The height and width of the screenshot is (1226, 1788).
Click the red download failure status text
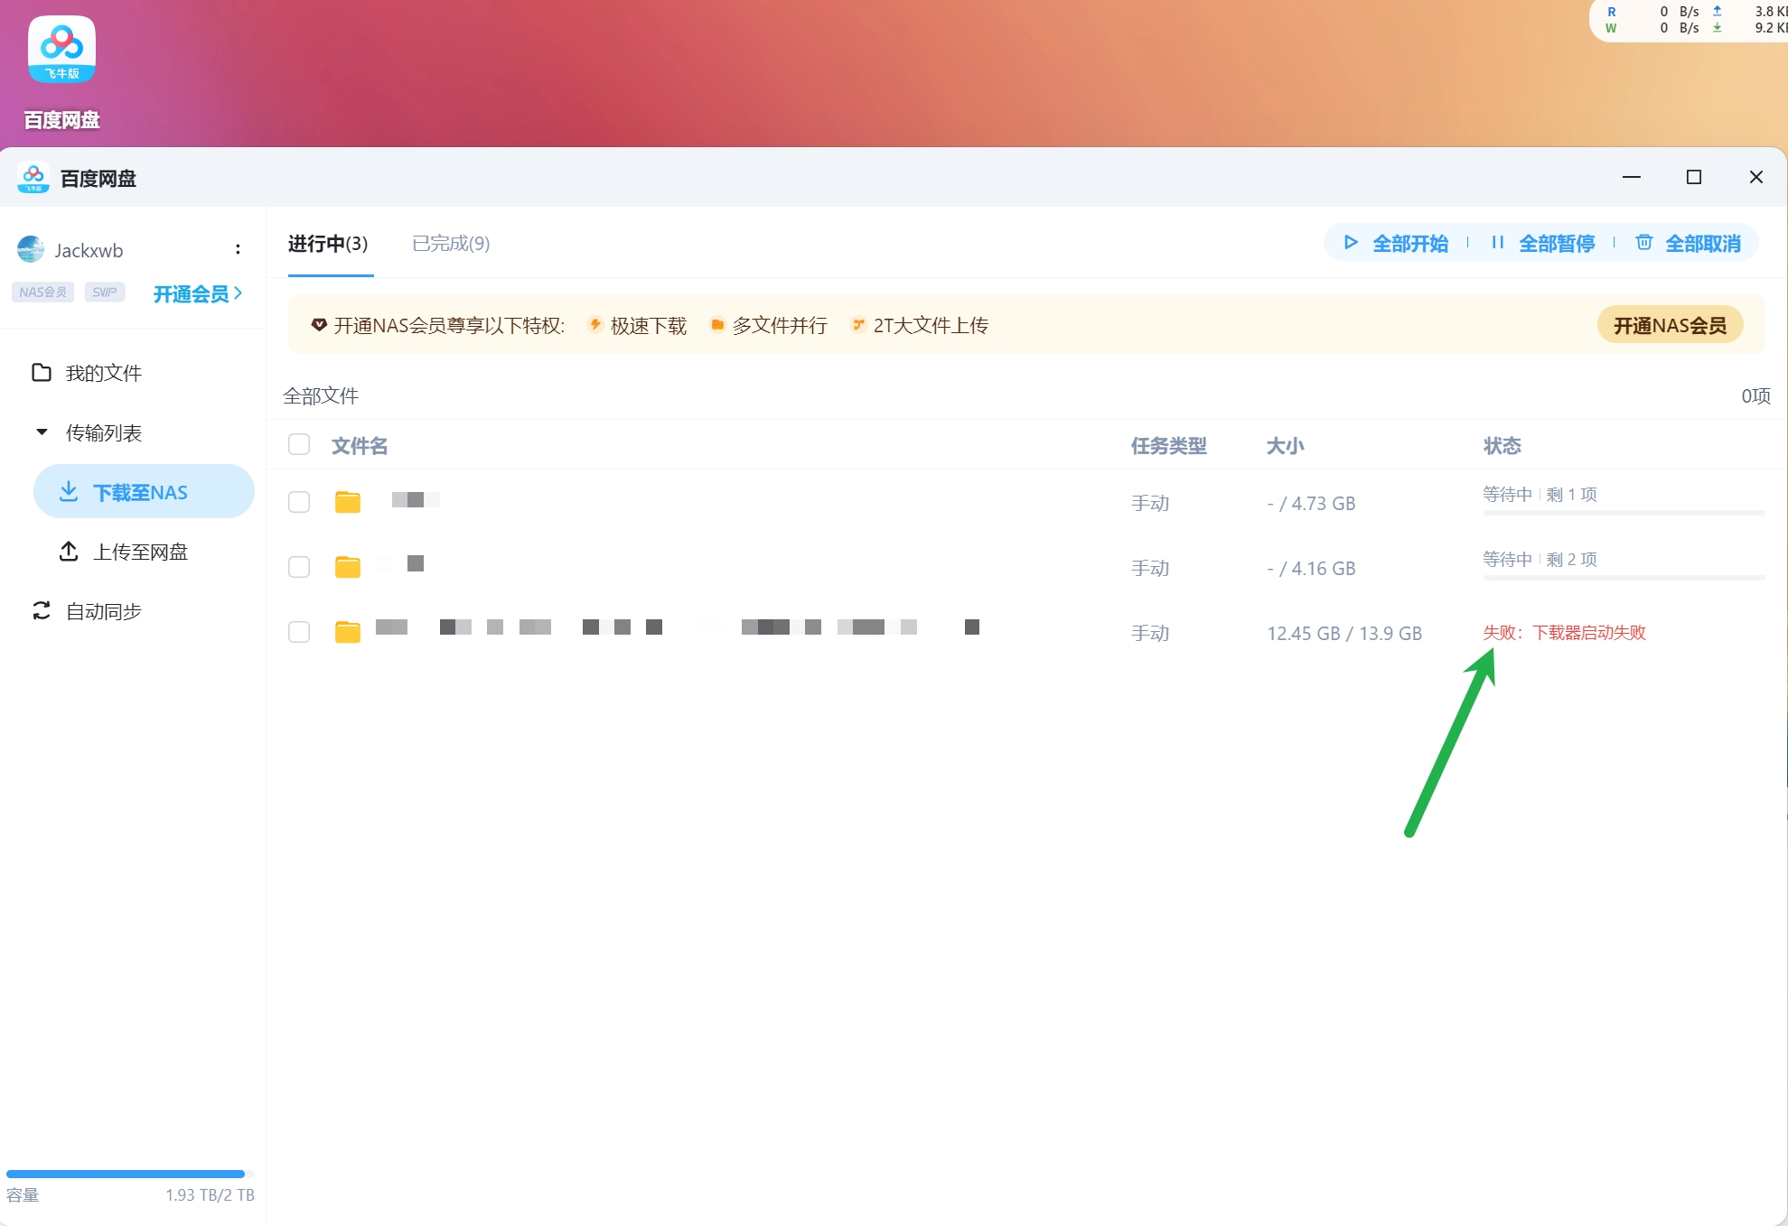[1564, 633]
